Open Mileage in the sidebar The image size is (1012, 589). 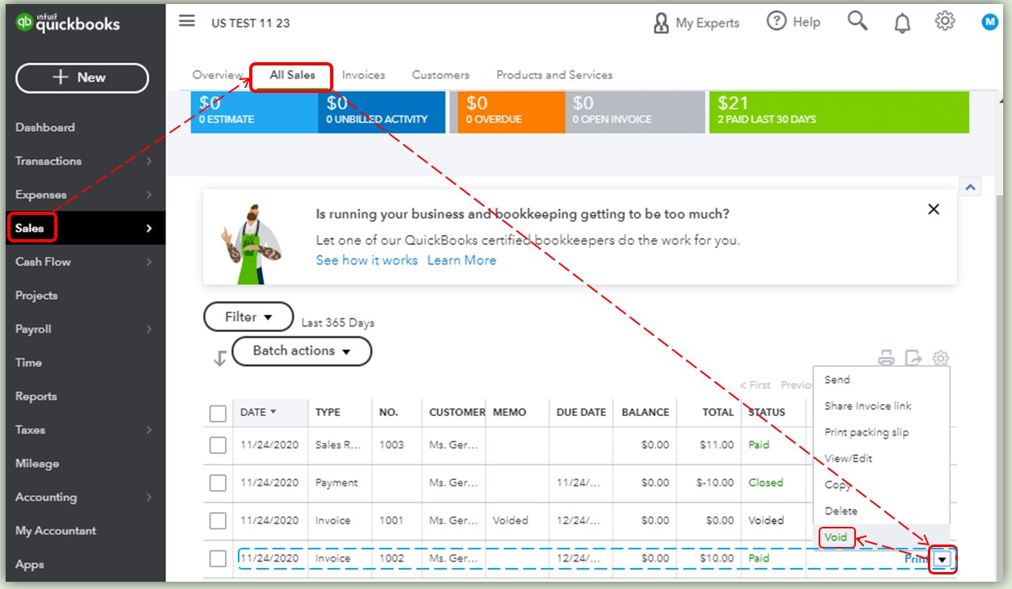point(37,464)
